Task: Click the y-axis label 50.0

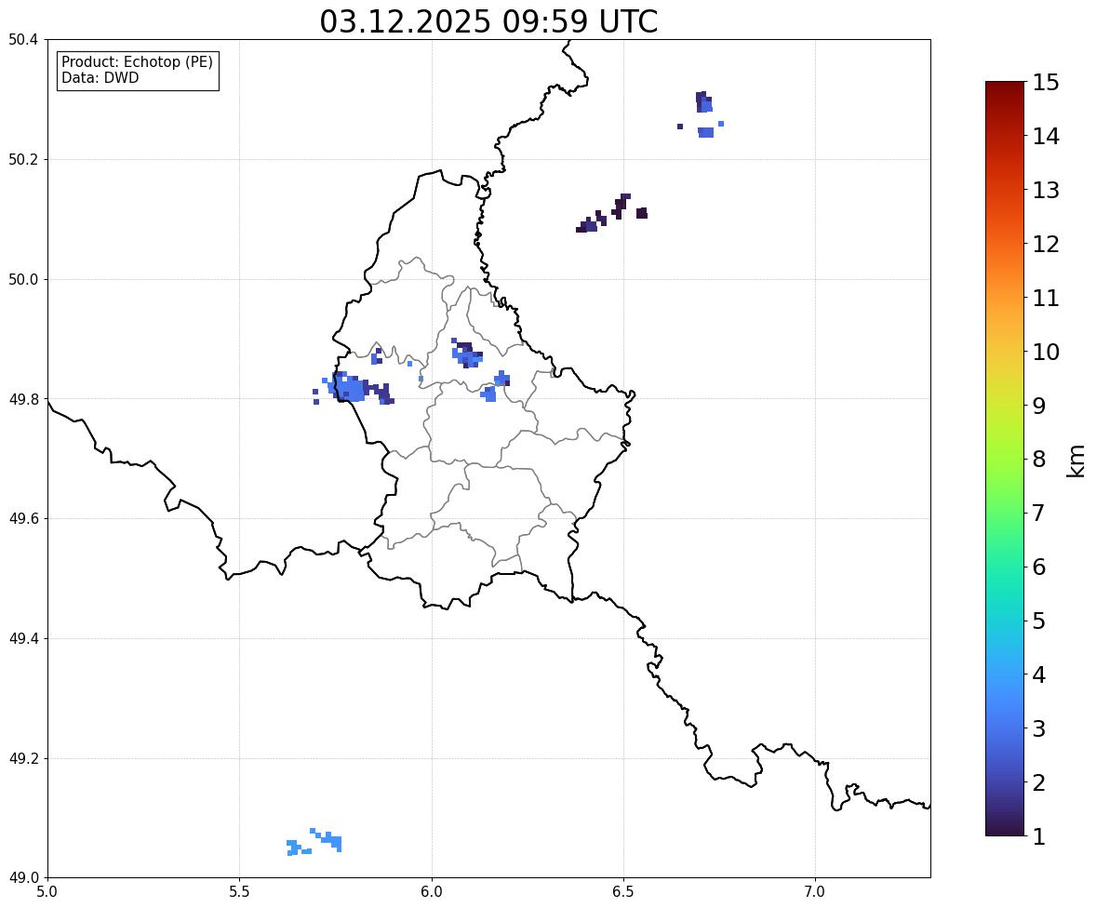Action: tap(23, 280)
